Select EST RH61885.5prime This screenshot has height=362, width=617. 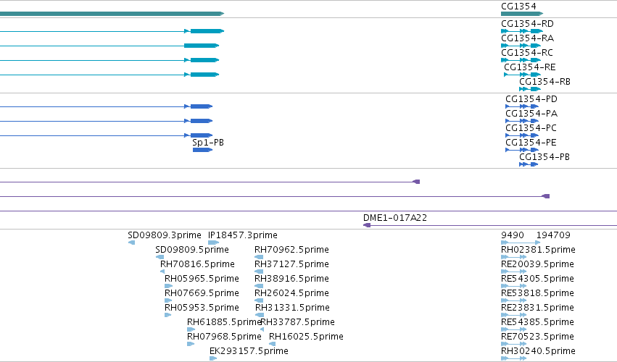(x=224, y=323)
